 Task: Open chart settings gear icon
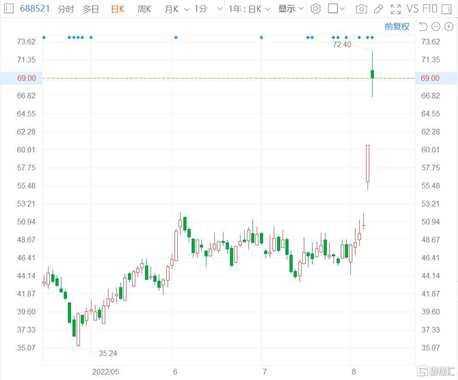[x=315, y=9]
